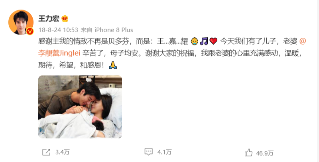The width and height of the screenshot is (319, 162).
Task: Click the 3.4万 repost count
Action: pyautogui.click(x=63, y=152)
